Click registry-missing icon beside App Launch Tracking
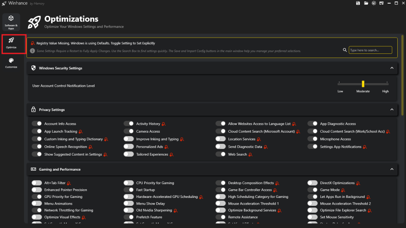The image size is (406, 228). (80, 131)
